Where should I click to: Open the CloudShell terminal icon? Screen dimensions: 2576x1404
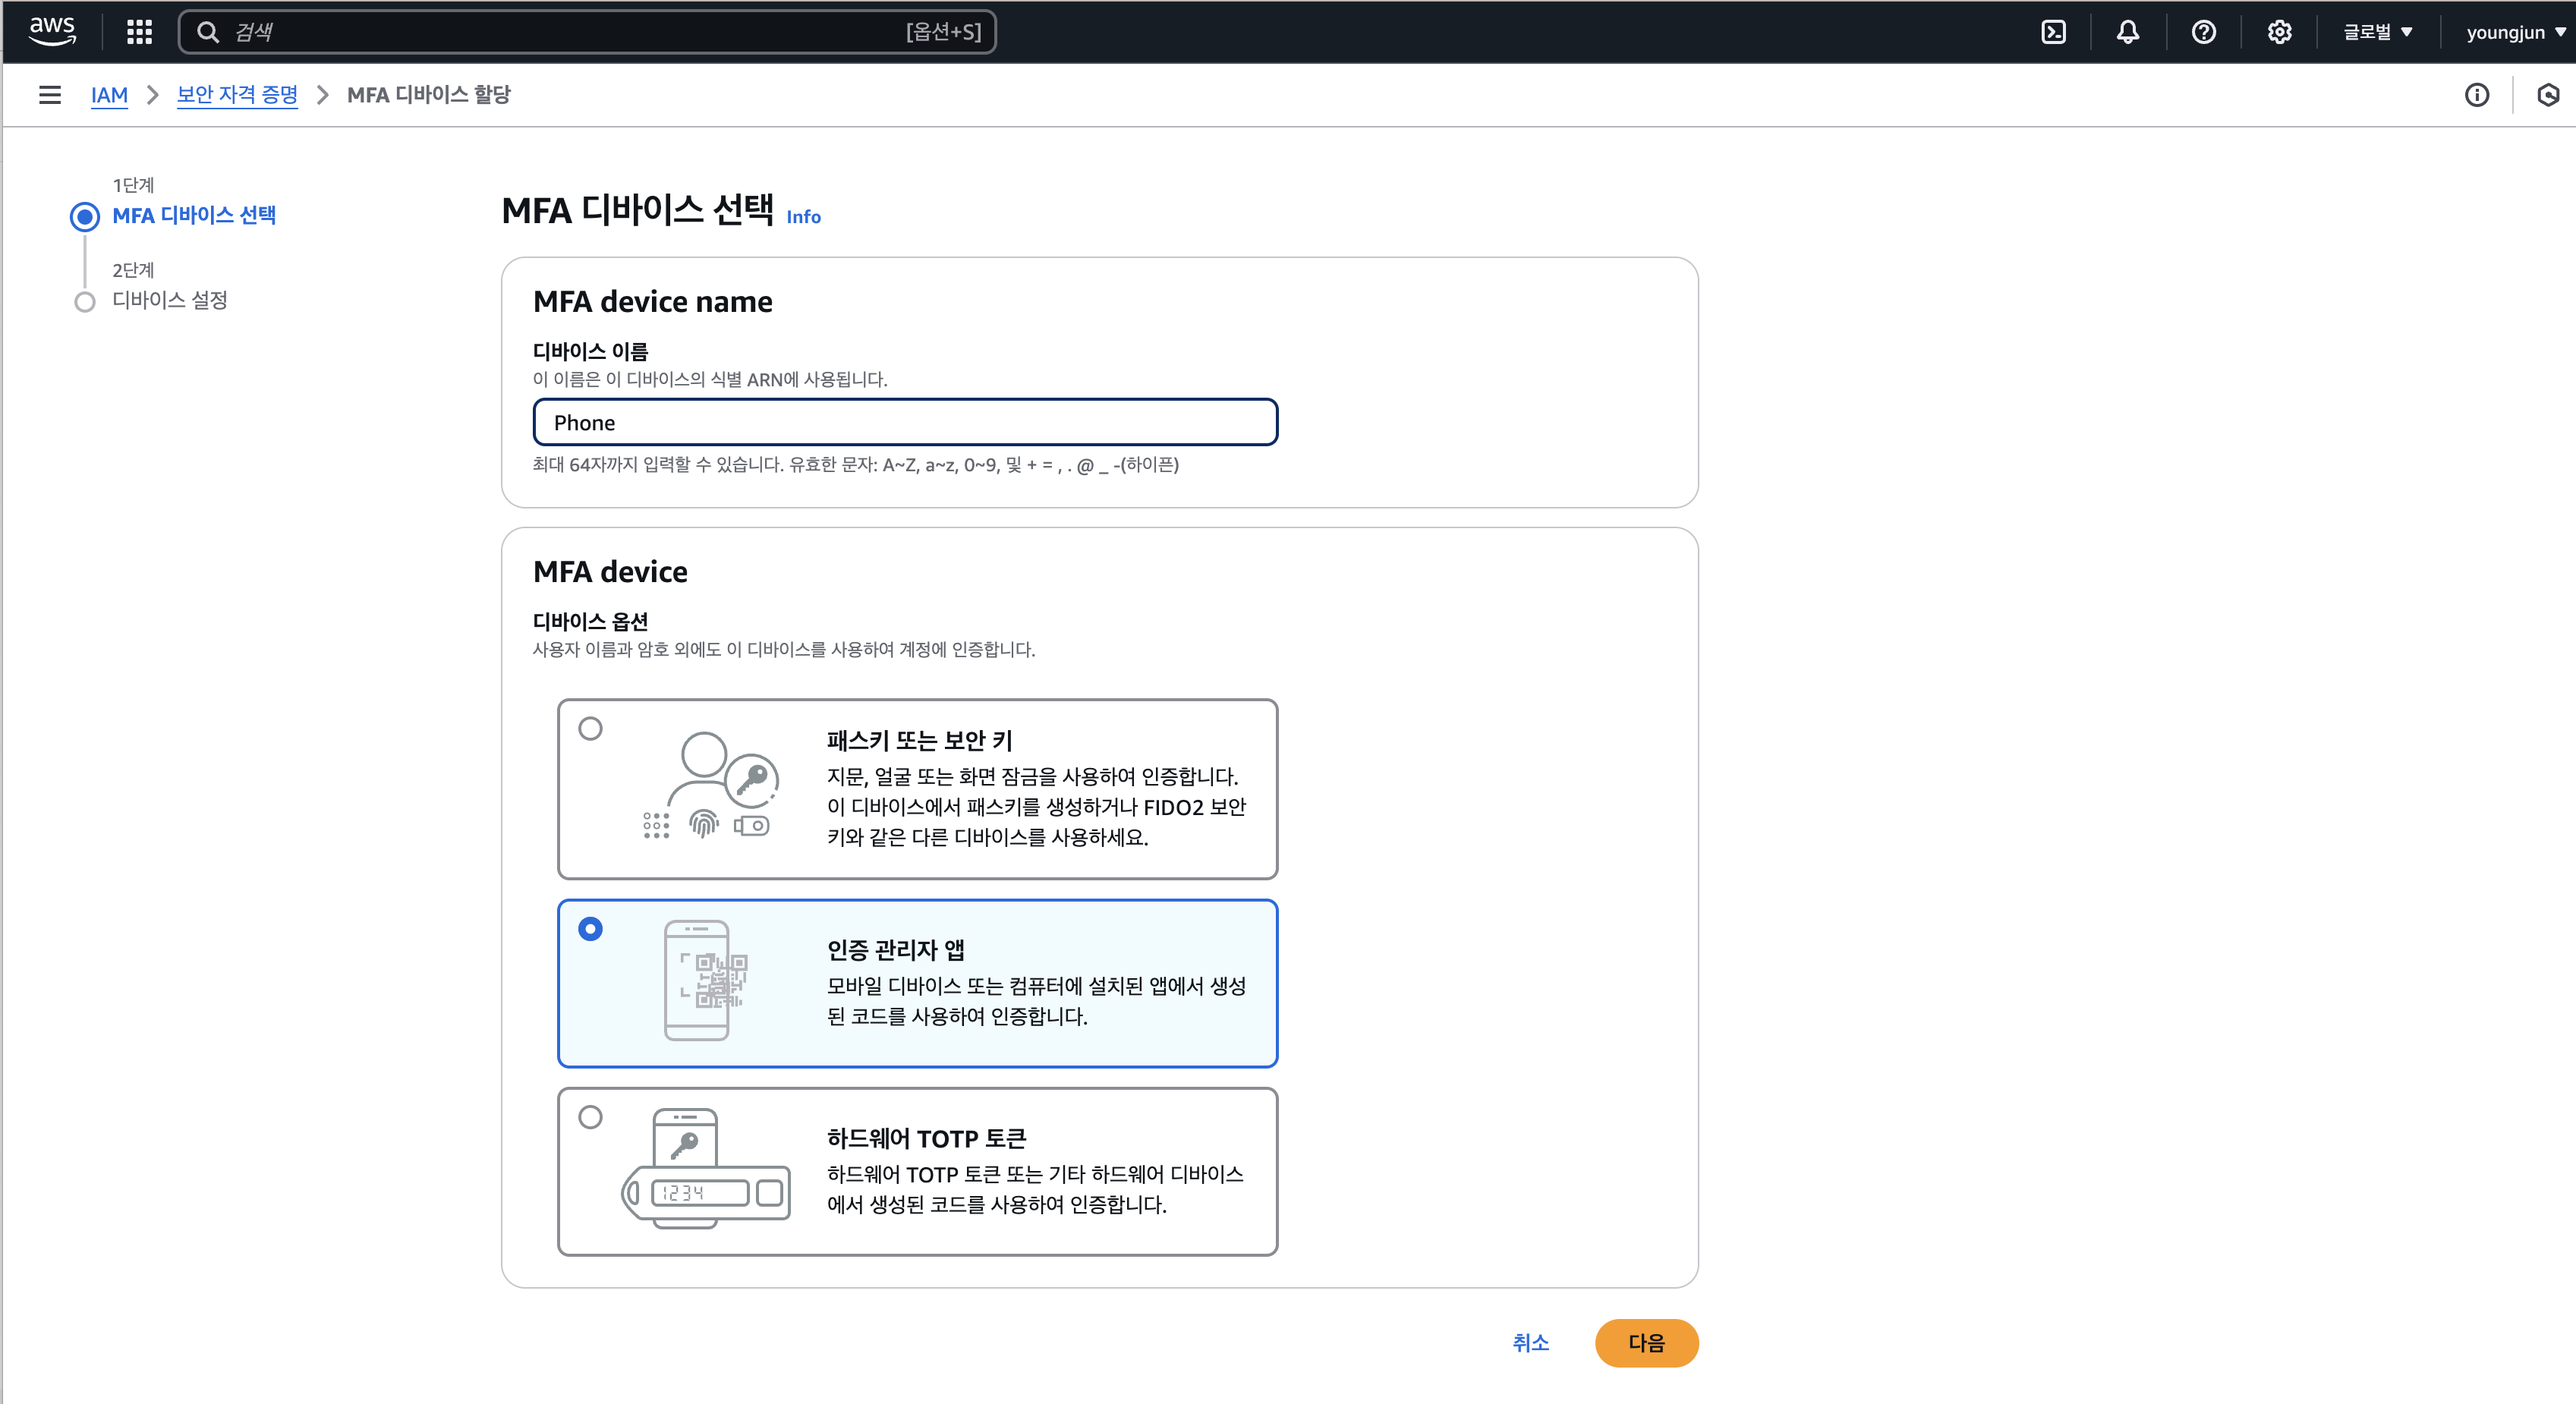(x=2053, y=32)
